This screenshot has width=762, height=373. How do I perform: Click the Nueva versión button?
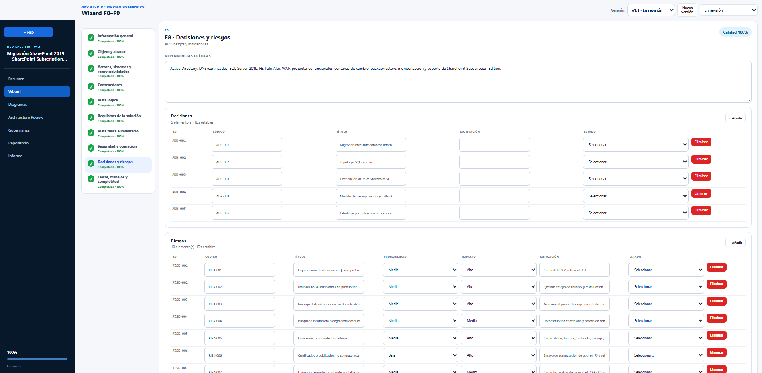[687, 10]
